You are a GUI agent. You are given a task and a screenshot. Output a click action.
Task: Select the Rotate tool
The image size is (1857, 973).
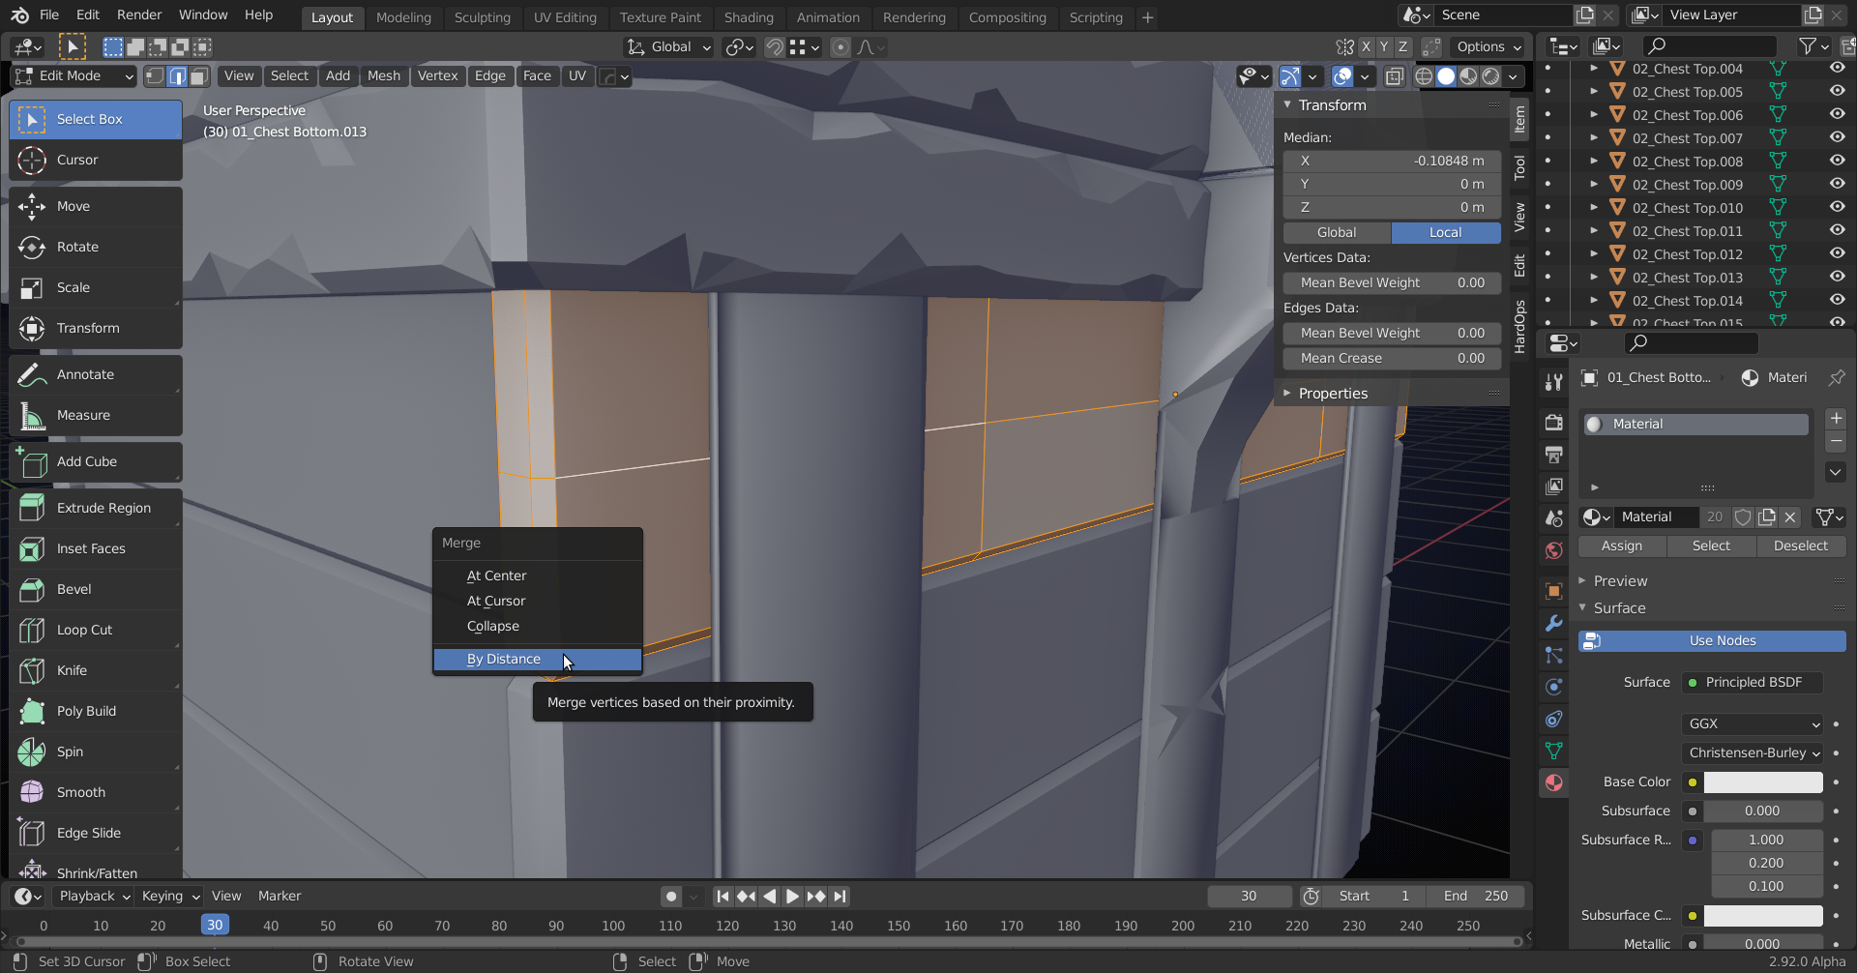94,247
